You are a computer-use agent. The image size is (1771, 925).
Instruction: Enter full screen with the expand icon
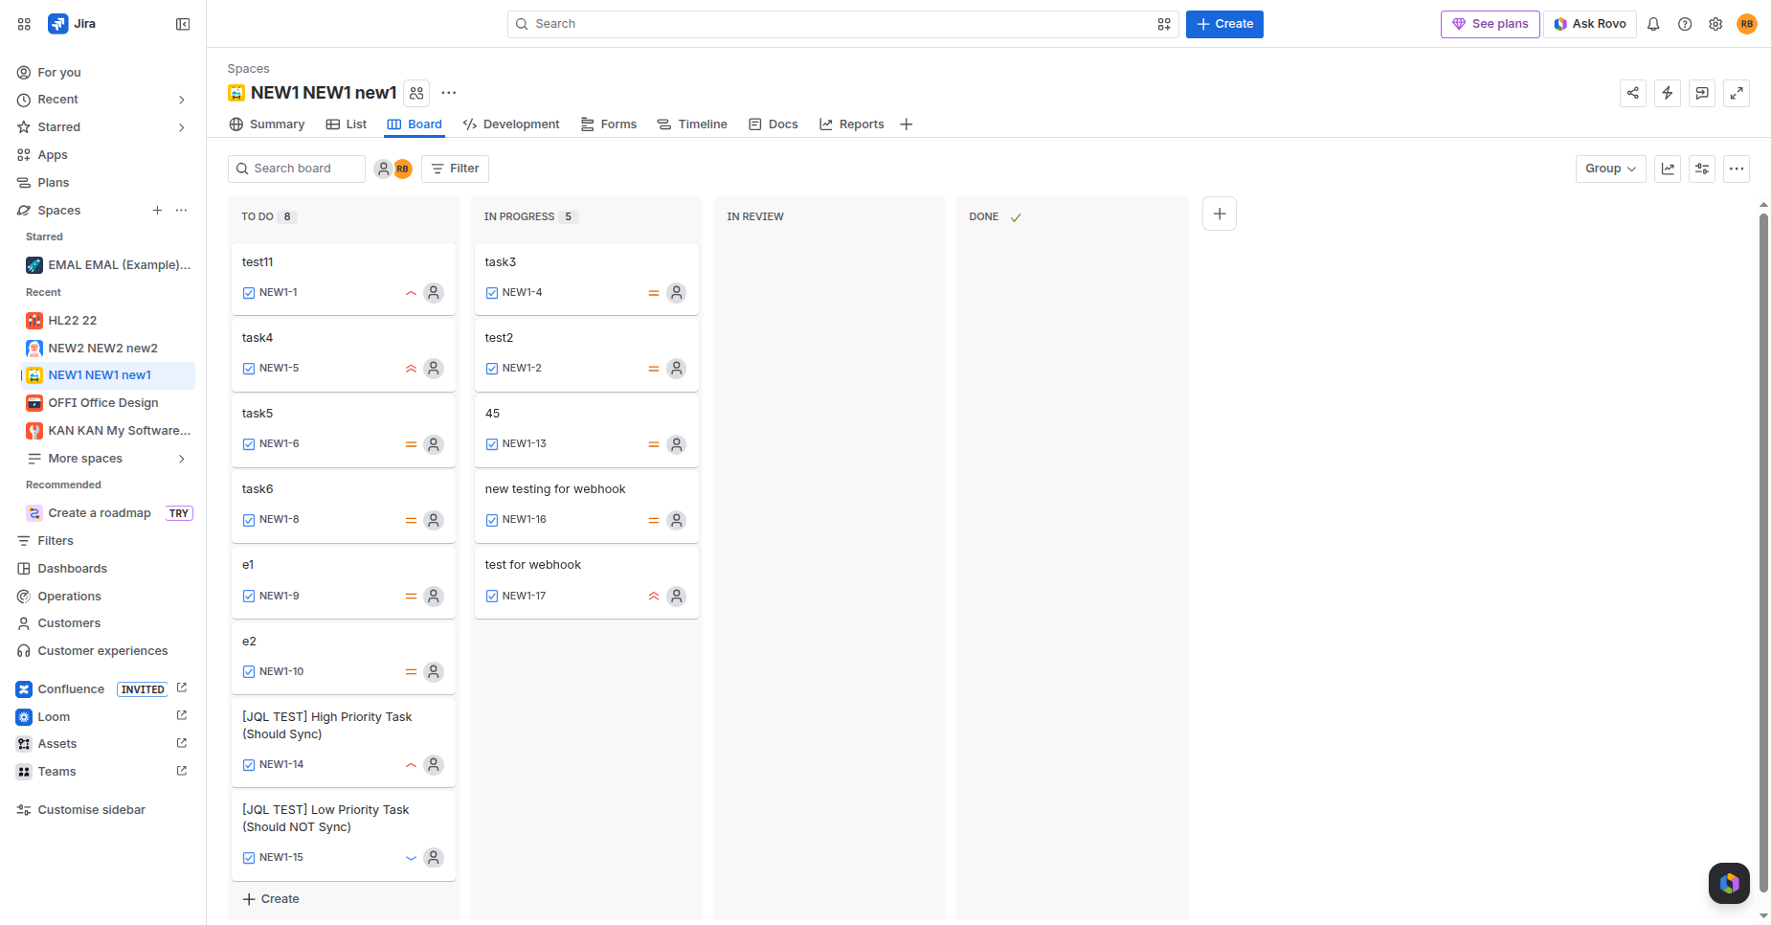(x=1737, y=93)
